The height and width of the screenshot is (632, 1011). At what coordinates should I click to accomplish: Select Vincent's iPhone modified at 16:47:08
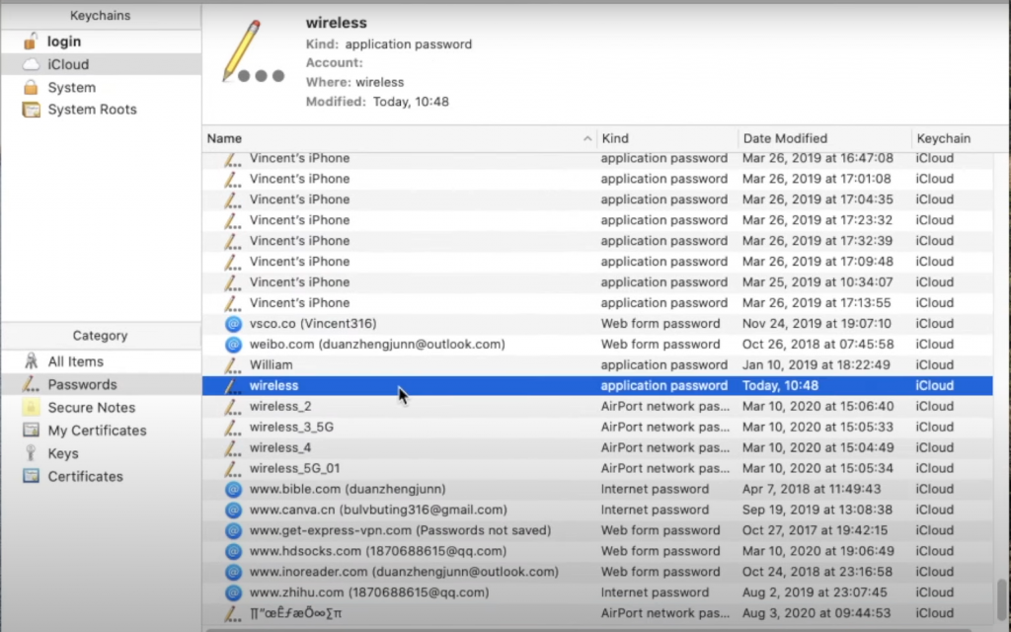coord(597,159)
